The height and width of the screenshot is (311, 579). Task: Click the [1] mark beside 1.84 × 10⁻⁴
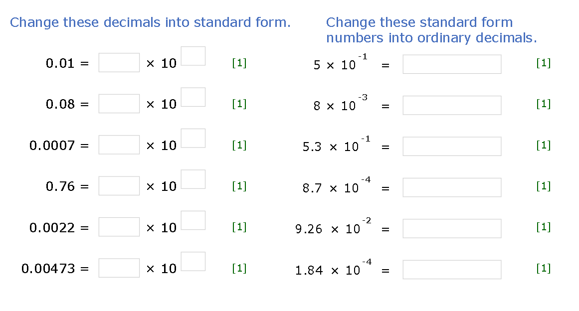click(x=543, y=268)
